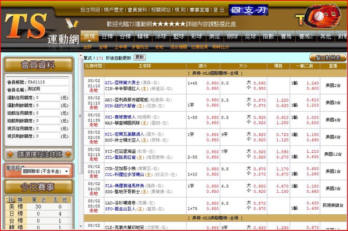Click the 台棒 row in today's events table
Image resolution: width=348 pixels, height=231 pixels.
pyautogui.click(x=38, y=221)
